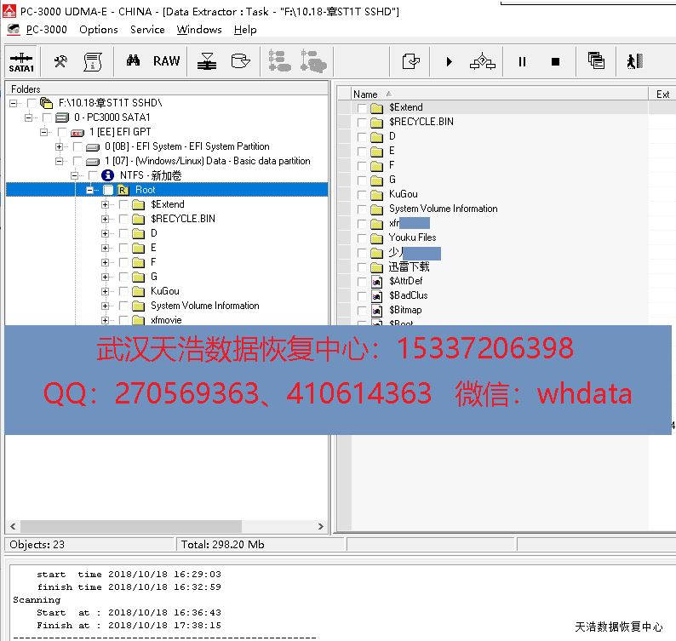Open the hammer and wrench utilities icon
The width and height of the screenshot is (676, 641).
point(60,61)
